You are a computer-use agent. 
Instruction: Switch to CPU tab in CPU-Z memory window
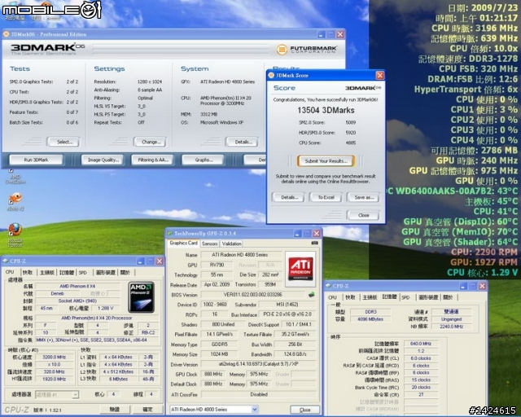332,297
